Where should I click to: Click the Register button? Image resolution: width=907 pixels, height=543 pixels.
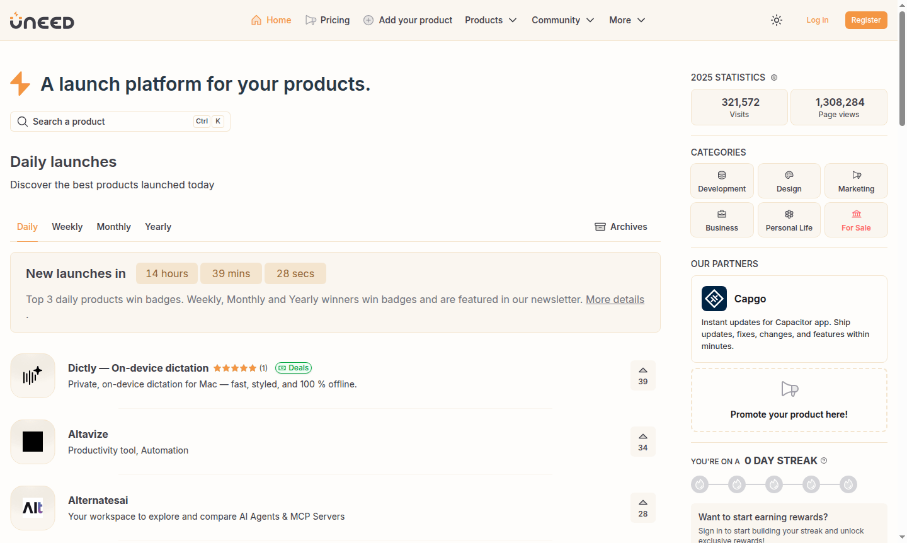(x=866, y=20)
